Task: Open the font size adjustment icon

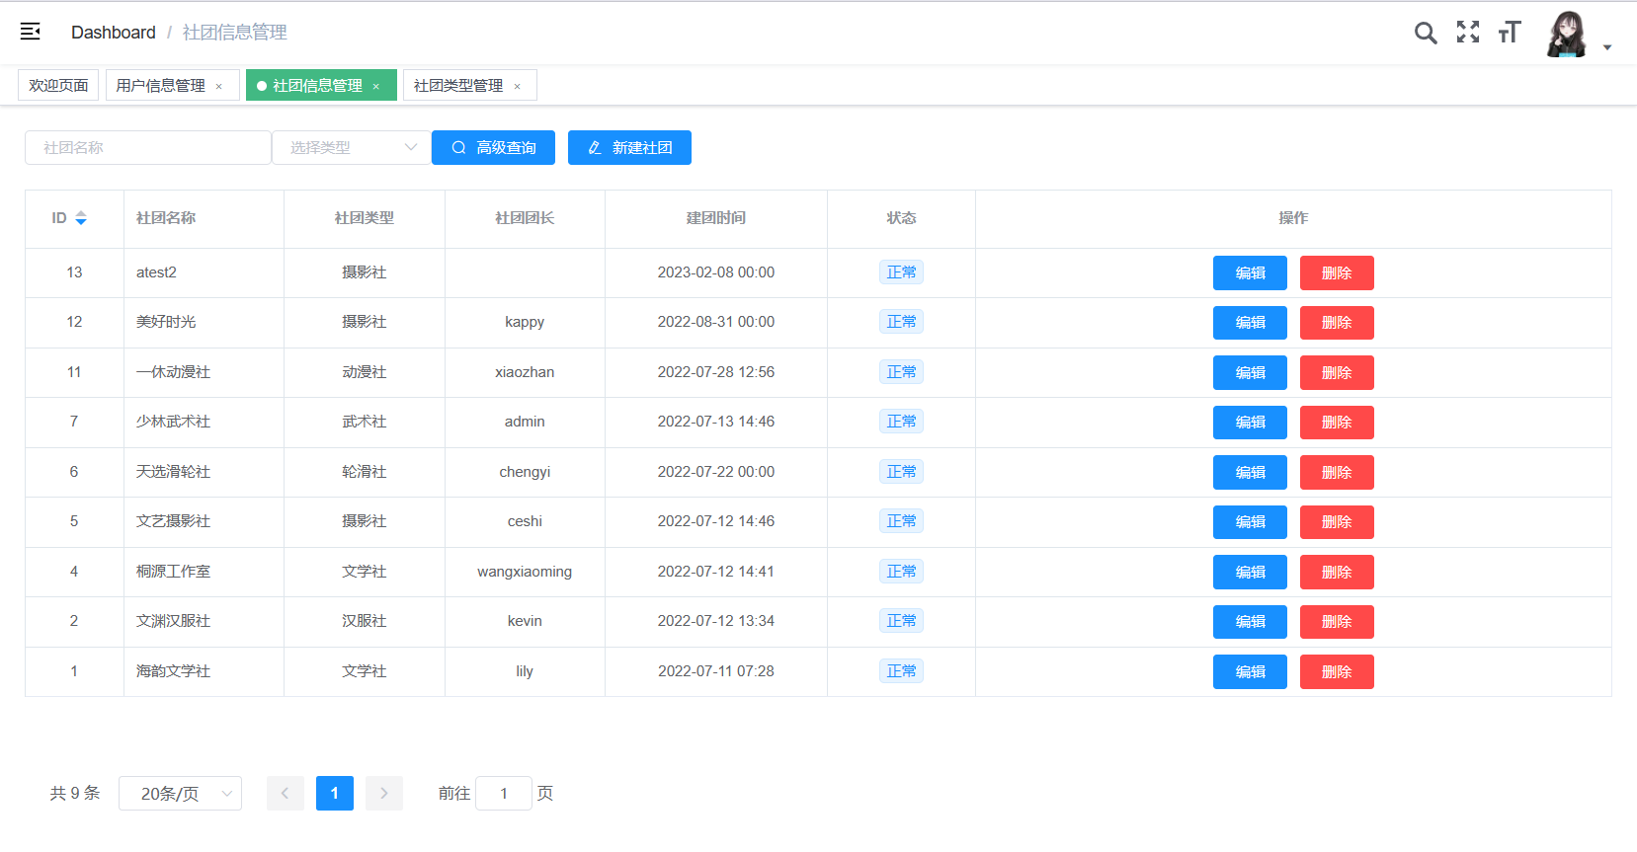Action: (x=1509, y=33)
